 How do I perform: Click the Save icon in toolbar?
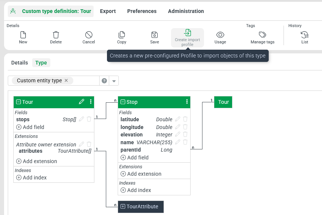pos(155,35)
